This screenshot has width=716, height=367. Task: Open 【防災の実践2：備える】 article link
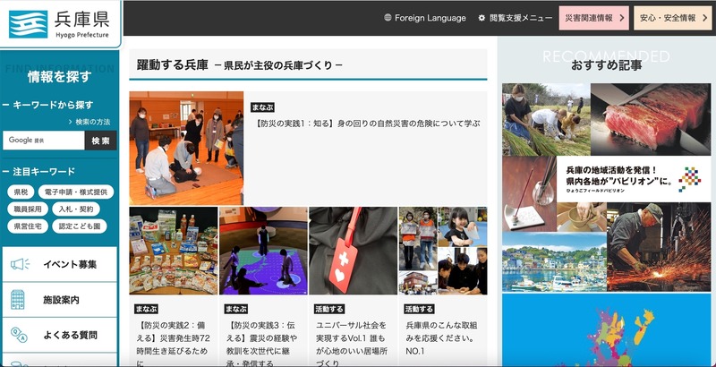tap(173, 345)
